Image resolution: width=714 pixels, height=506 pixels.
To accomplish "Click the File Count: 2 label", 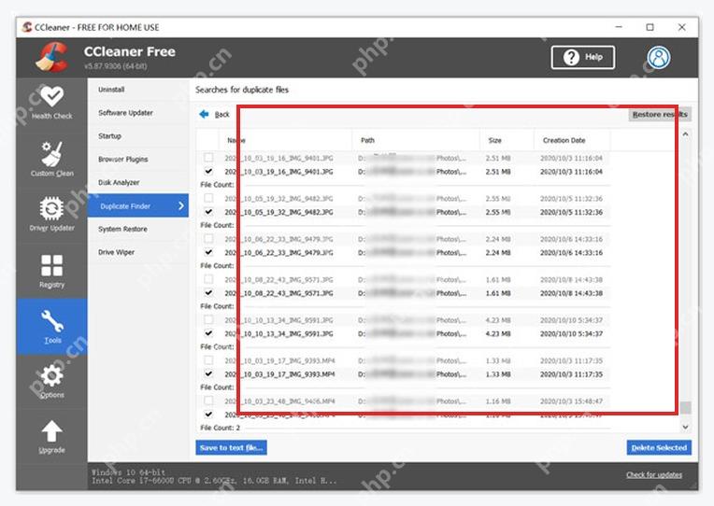I will 220,428.
